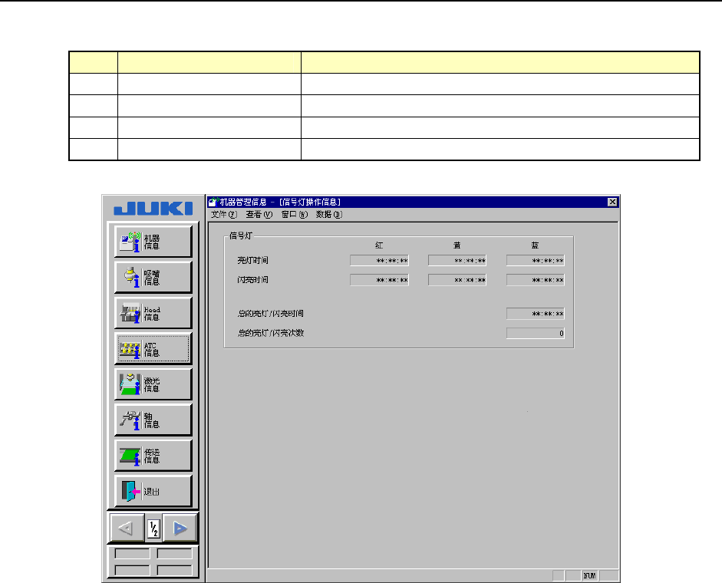Open the Head 信息 button
Image resolution: width=722 pixels, height=583 pixels.
pyautogui.click(x=153, y=313)
